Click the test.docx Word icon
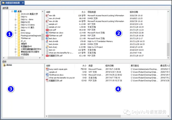 coord(47,38)
